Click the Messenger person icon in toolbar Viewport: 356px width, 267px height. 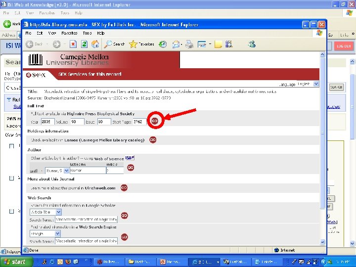(x=252, y=44)
